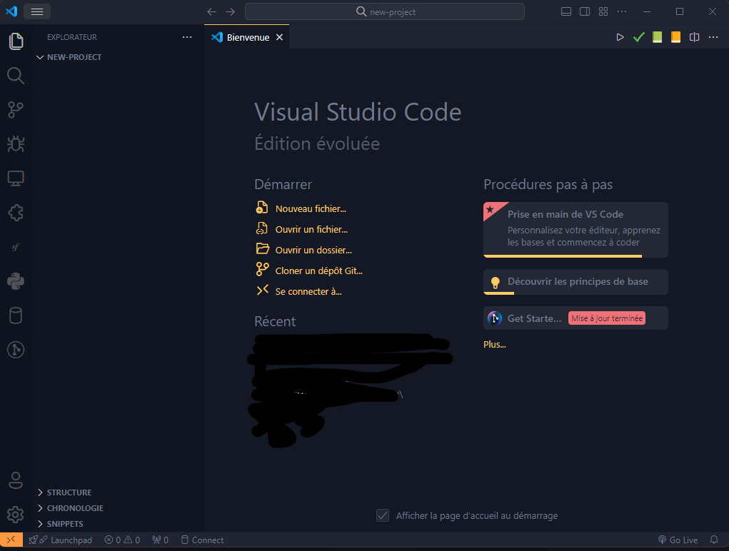729x551 pixels.
Task: Click the Prise en main progress bar
Action: click(563, 256)
